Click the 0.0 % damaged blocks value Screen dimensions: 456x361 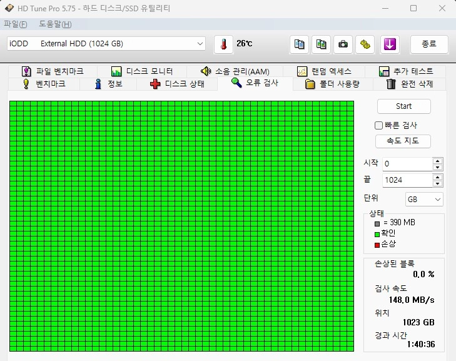pyautogui.click(x=423, y=274)
